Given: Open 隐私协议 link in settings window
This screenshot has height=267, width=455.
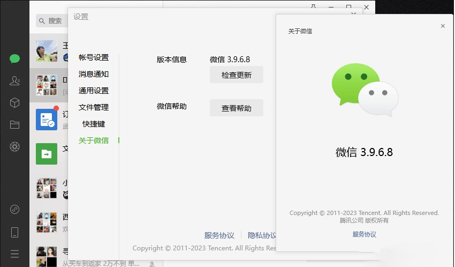Looking at the screenshot, I should pos(262,235).
